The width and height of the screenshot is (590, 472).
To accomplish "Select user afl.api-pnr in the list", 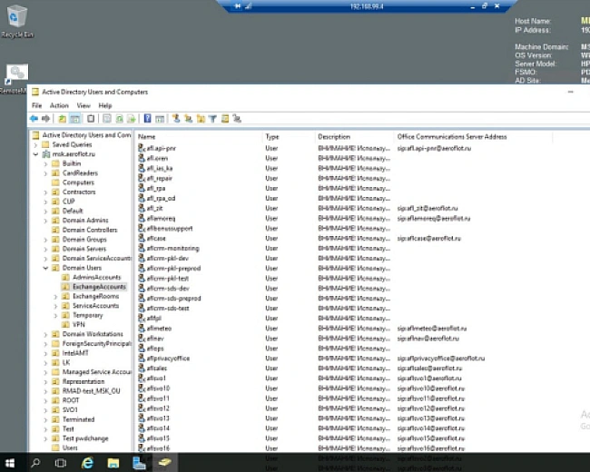I will [161, 148].
